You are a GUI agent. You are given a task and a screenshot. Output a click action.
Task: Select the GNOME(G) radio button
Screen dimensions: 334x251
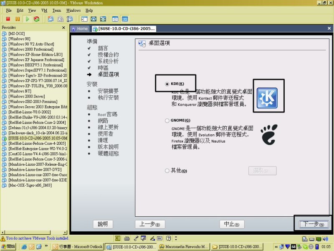167,120
